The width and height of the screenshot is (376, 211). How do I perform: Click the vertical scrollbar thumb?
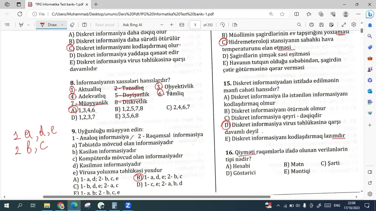(x=362, y=31)
